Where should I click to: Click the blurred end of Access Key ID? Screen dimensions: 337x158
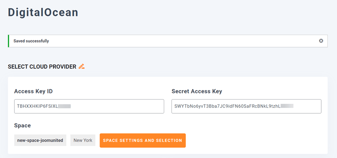pos(64,106)
